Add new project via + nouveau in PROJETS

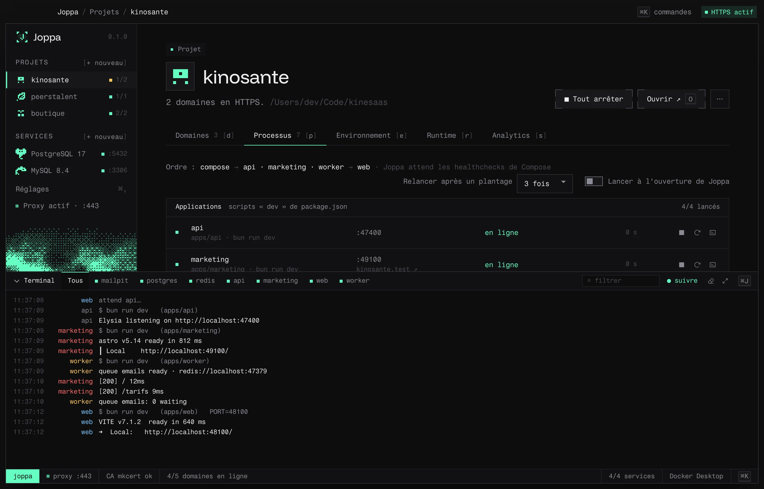(105, 63)
